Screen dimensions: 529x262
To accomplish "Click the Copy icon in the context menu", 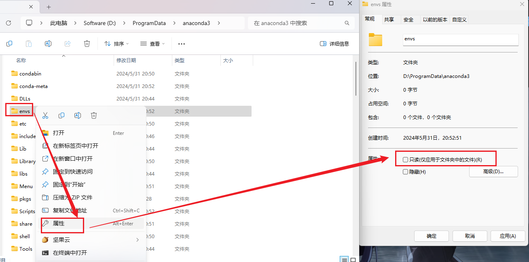I will tap(61, 115).
